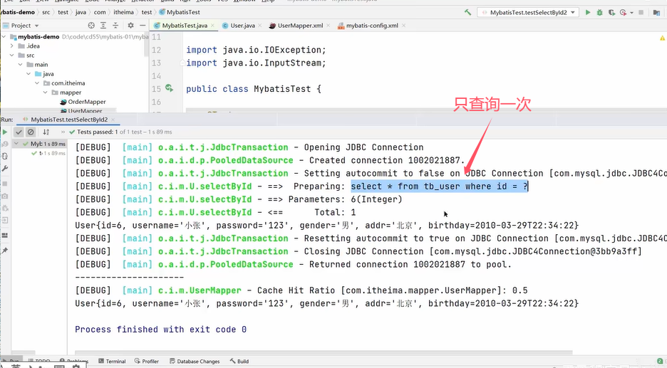
Task: Click Expand All in Project panel
Action: tap(103, 26)
